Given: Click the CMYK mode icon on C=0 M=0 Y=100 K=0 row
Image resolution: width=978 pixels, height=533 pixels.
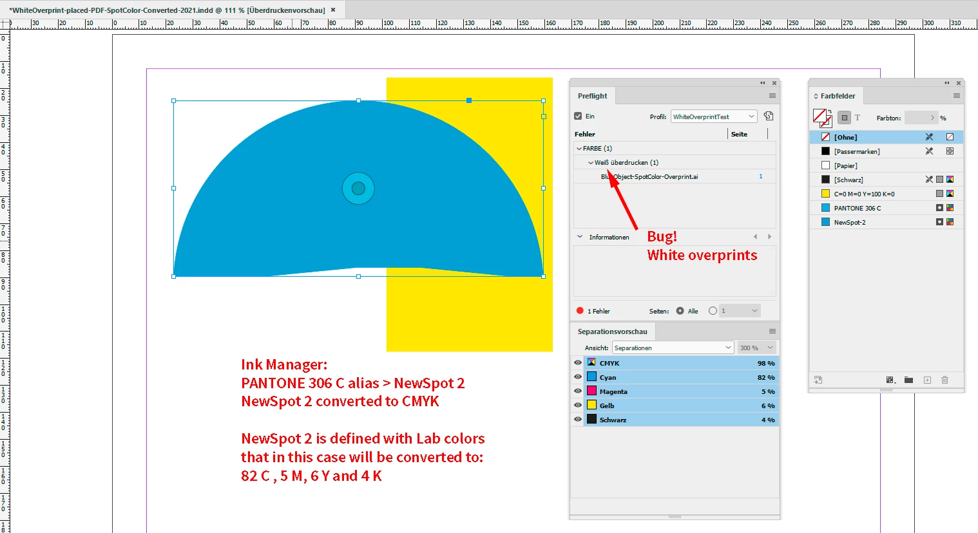Looking at the screenshot, I should (950, 194).
